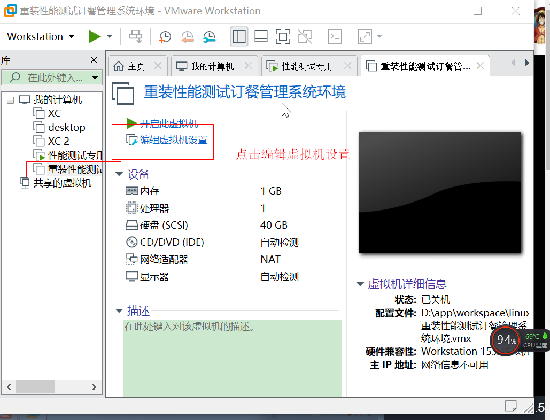
Task: Collapse the 虚拟机详细信息 section
Action: pos(360,284)
